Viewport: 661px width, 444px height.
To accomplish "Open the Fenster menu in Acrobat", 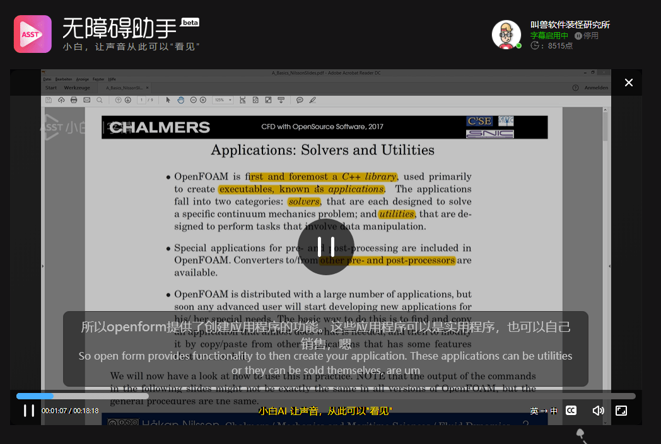I will tap(98, 79).
